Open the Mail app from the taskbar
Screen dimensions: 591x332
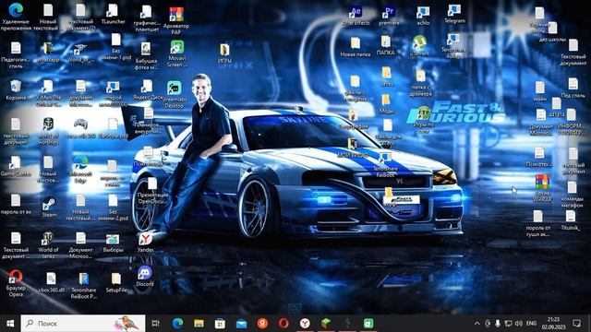241,324
